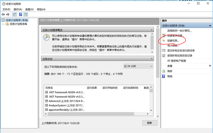Click the forward arrow in the toolbar
This screenshot has height=133, width=213.
coord(8,14)
